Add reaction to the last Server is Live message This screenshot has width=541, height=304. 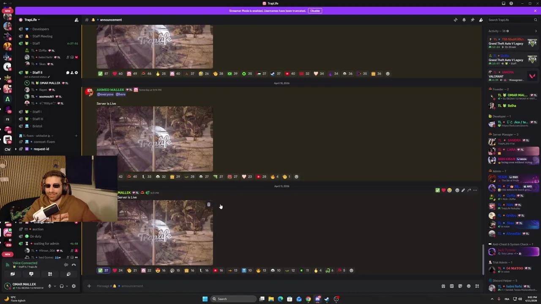point(351,270)
